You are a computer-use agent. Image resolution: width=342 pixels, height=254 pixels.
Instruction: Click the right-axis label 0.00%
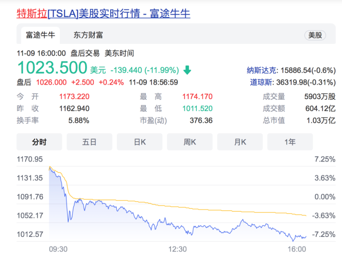[325, 197]
